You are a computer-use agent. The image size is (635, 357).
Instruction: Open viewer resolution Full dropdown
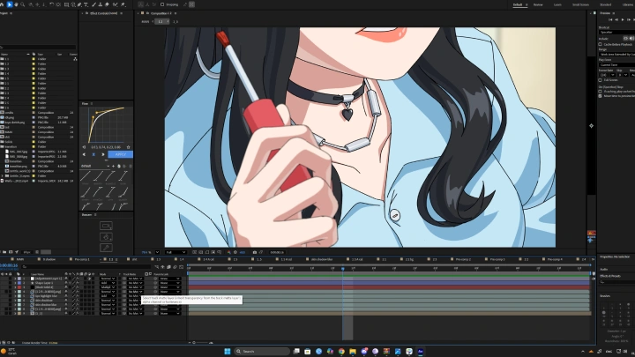point(176,252)
